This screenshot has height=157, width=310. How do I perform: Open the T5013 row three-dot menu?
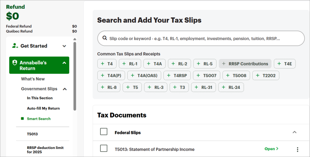coord(297,149)
